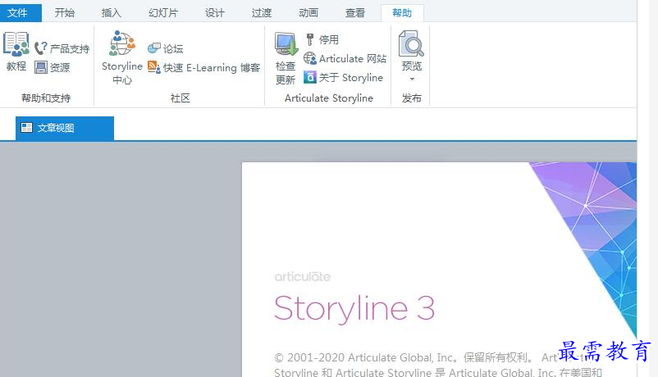Open 关于 Storyline icon
Screen dimensions: 658x377
click(x=309, y=77)
